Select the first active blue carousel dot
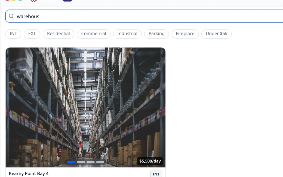The height and width of the screenshot is (177, 283). pos(71,162)
